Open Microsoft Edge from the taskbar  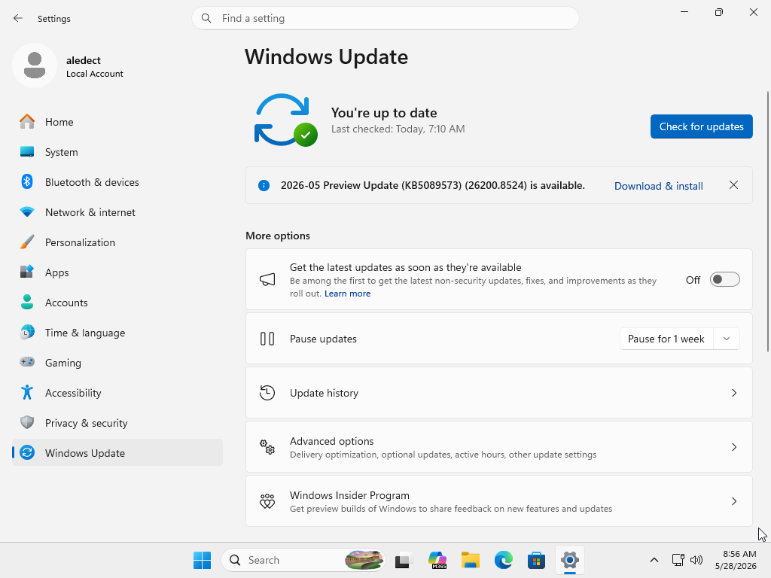pos(503,560)
